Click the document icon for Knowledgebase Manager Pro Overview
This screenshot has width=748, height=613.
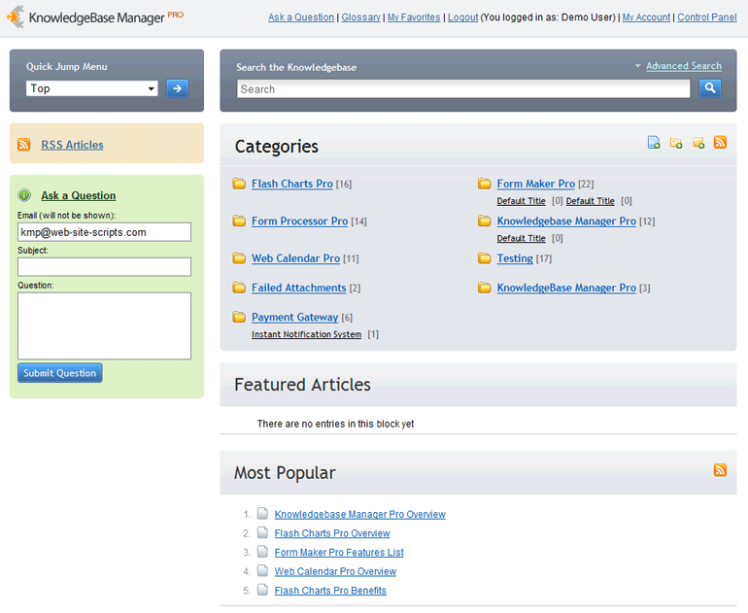(x=262, y=513)
